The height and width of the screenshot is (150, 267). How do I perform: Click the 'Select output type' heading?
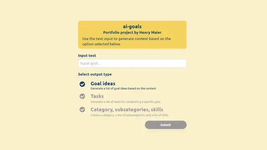[x=95, y=74]
